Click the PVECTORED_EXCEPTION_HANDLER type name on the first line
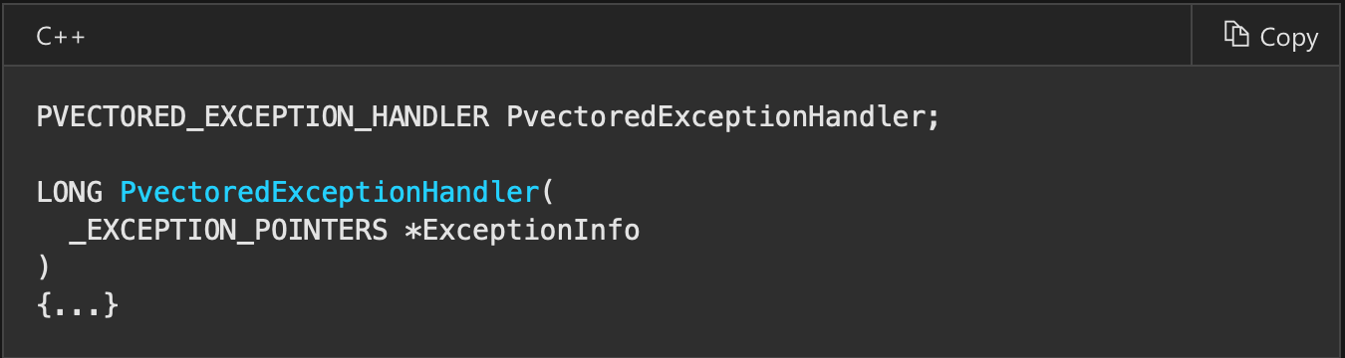This screenshot has height=358, width=1345. tap(263, 117)
